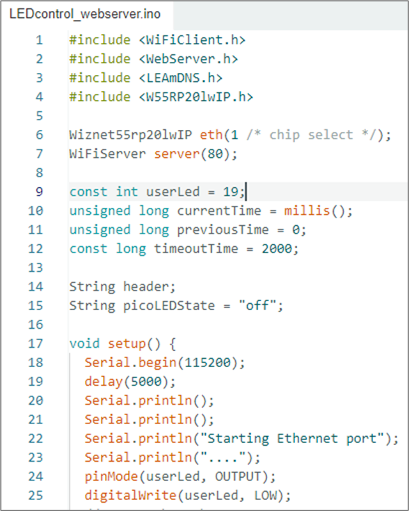
Task: Click void setup() function line
Action: click(x=123, y=343)
